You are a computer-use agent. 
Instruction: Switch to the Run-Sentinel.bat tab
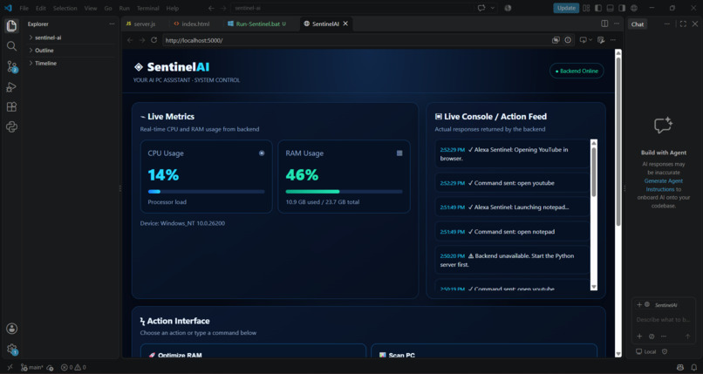[261, 24]
